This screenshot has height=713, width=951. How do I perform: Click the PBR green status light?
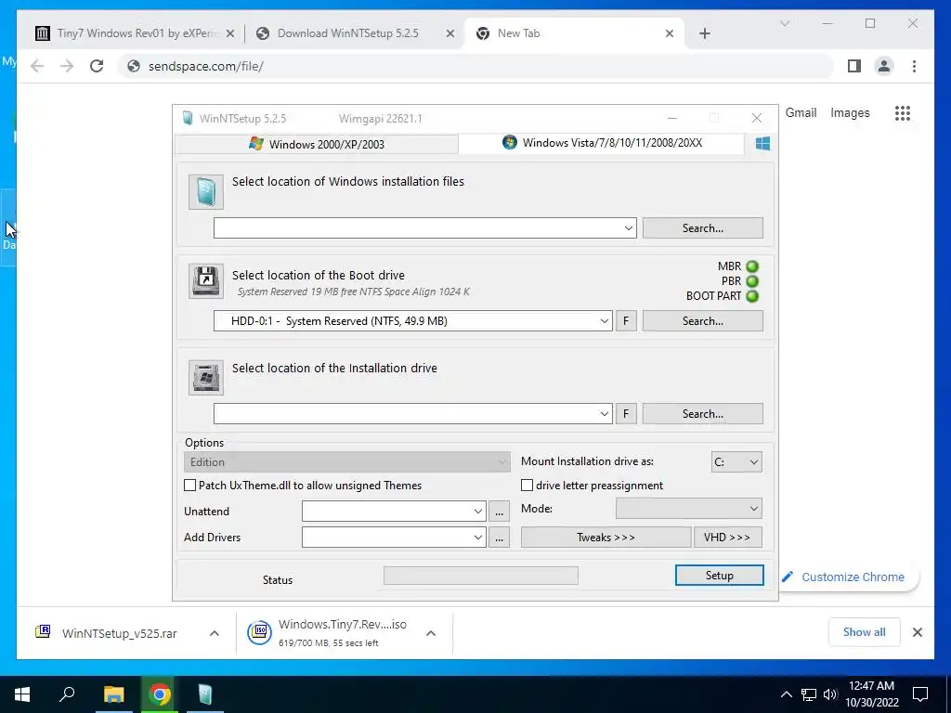(752, 281)
